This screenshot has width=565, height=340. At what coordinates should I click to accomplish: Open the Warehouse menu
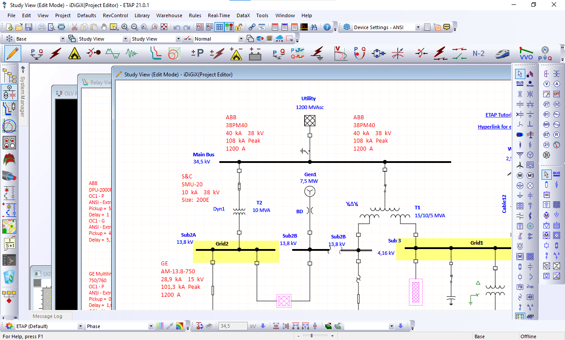(169, 15)
